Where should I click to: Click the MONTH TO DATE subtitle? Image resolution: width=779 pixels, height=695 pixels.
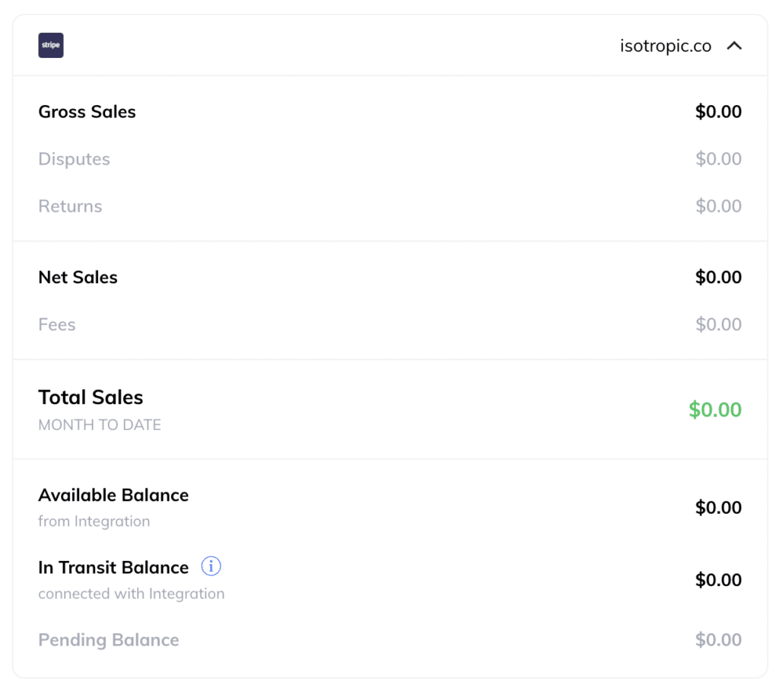(100, 425)
